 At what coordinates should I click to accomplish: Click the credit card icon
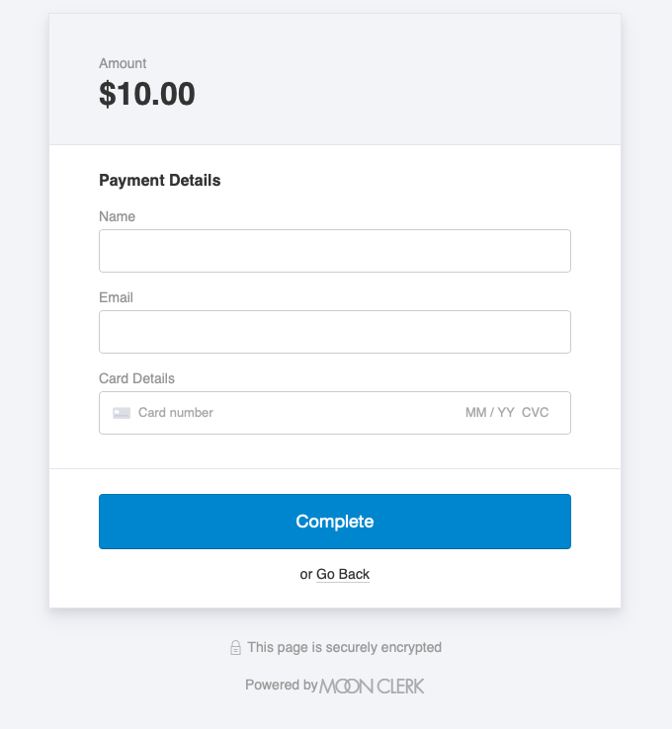(122, 413)
